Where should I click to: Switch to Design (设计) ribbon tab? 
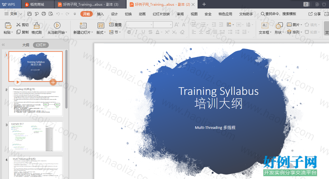114,14
